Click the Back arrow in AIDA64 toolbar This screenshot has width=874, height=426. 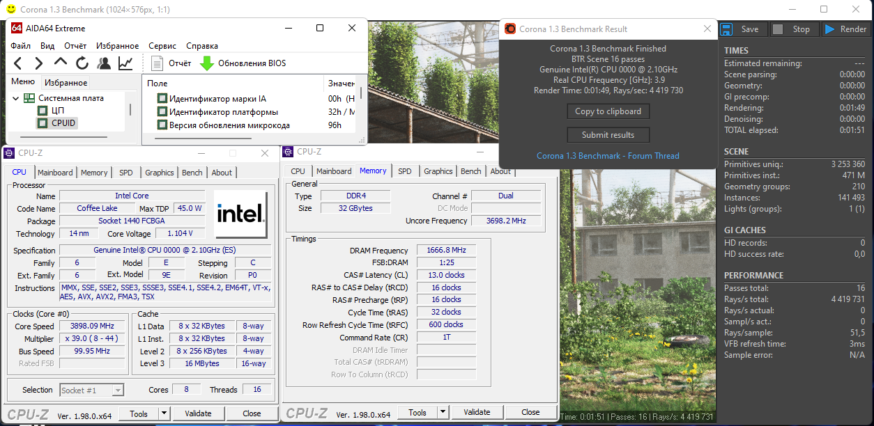coord(18,63)
